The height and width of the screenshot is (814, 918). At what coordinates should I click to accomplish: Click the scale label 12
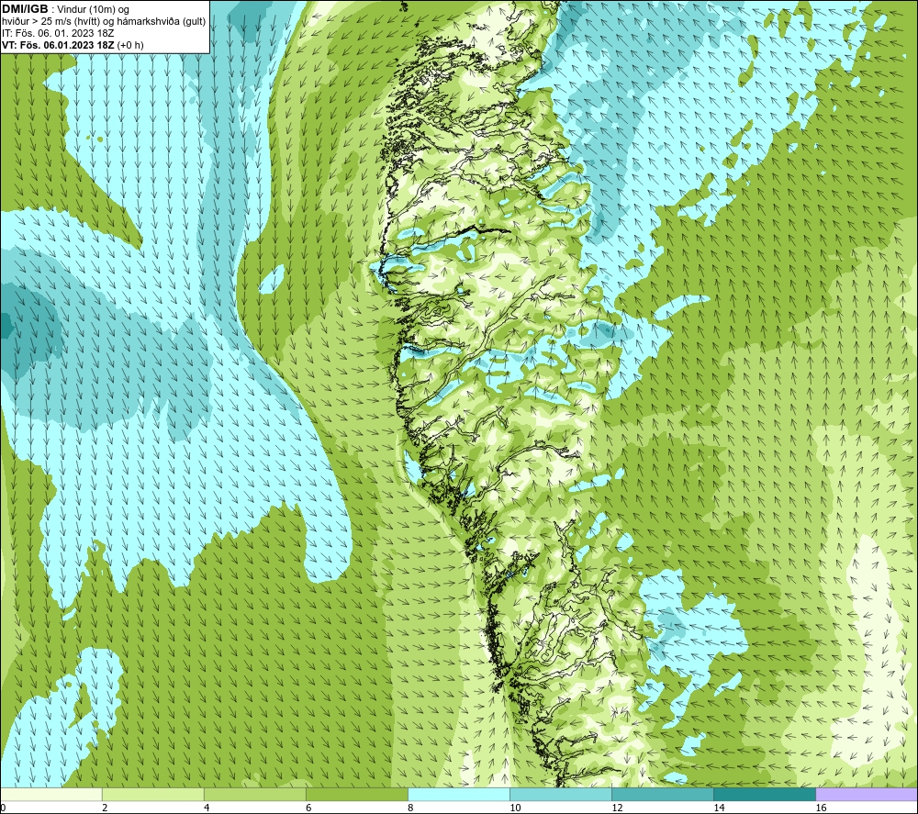pyautogui.click(x=617, y=808)
